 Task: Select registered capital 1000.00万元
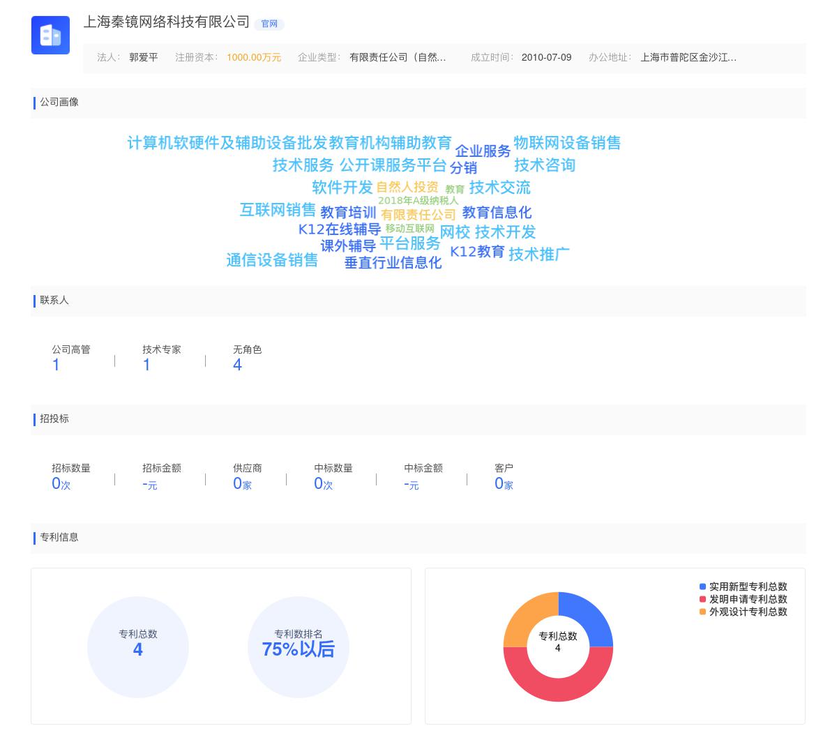coord(254,57)
